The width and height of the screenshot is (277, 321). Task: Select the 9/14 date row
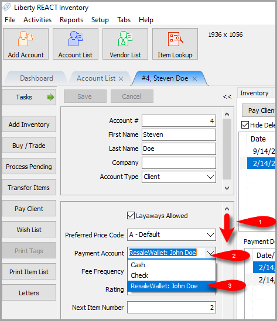(261, 151)
